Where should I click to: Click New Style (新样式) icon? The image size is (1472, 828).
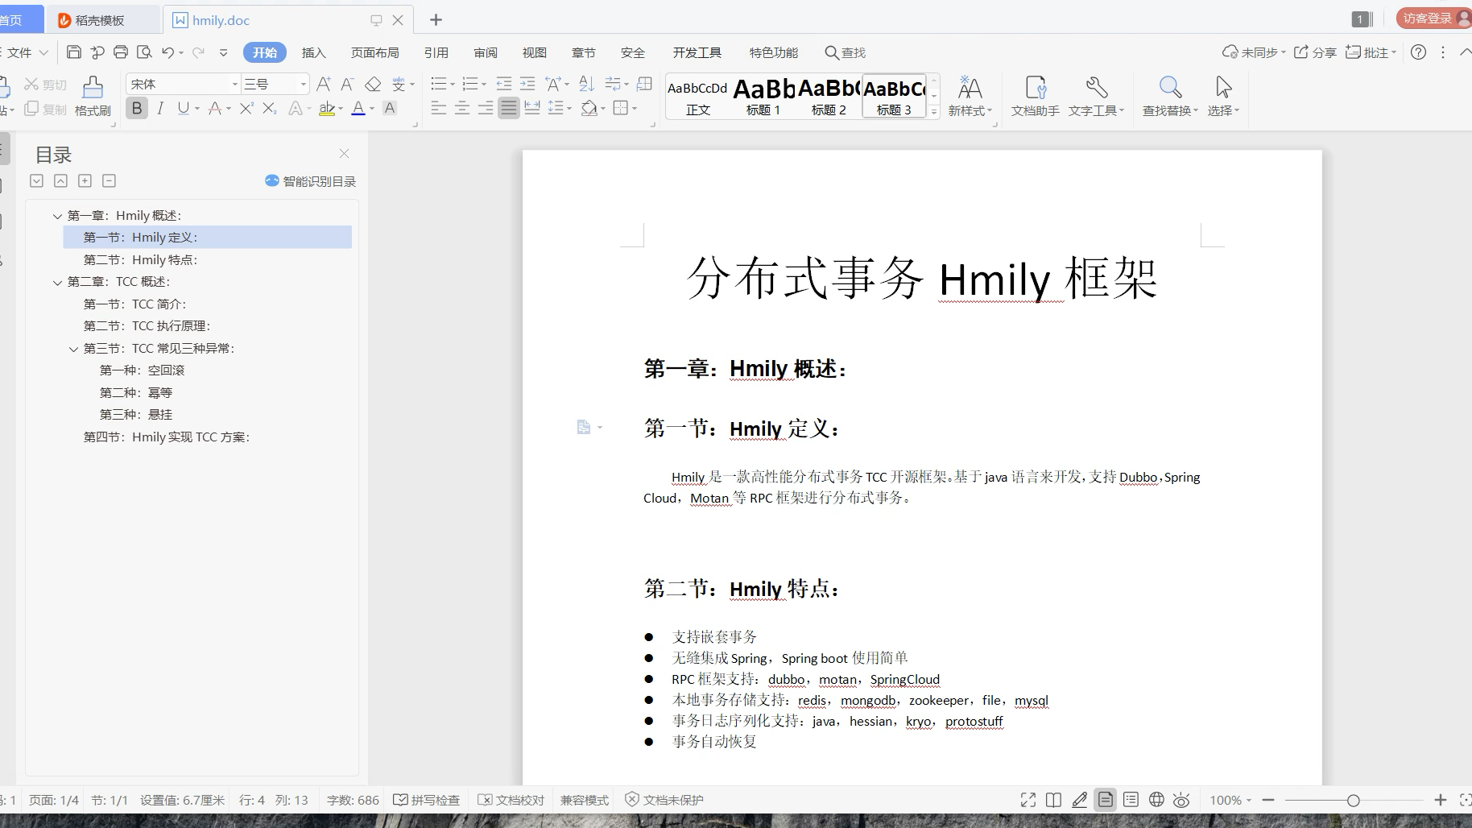click(x=970, y=97)
